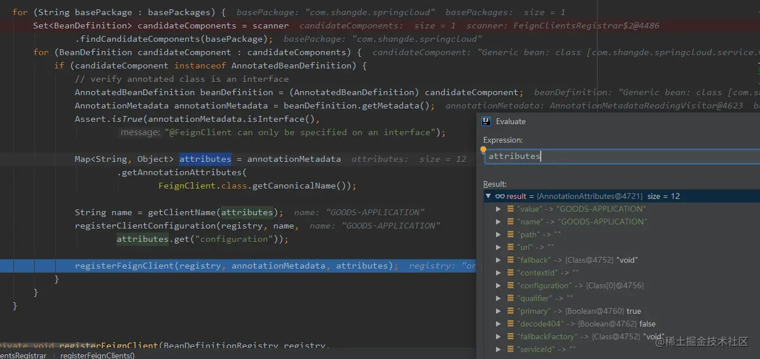Click registerFeignClients() in the breadcrumb bar
This screenshot has height=359, width=760.
pos(97,356)
